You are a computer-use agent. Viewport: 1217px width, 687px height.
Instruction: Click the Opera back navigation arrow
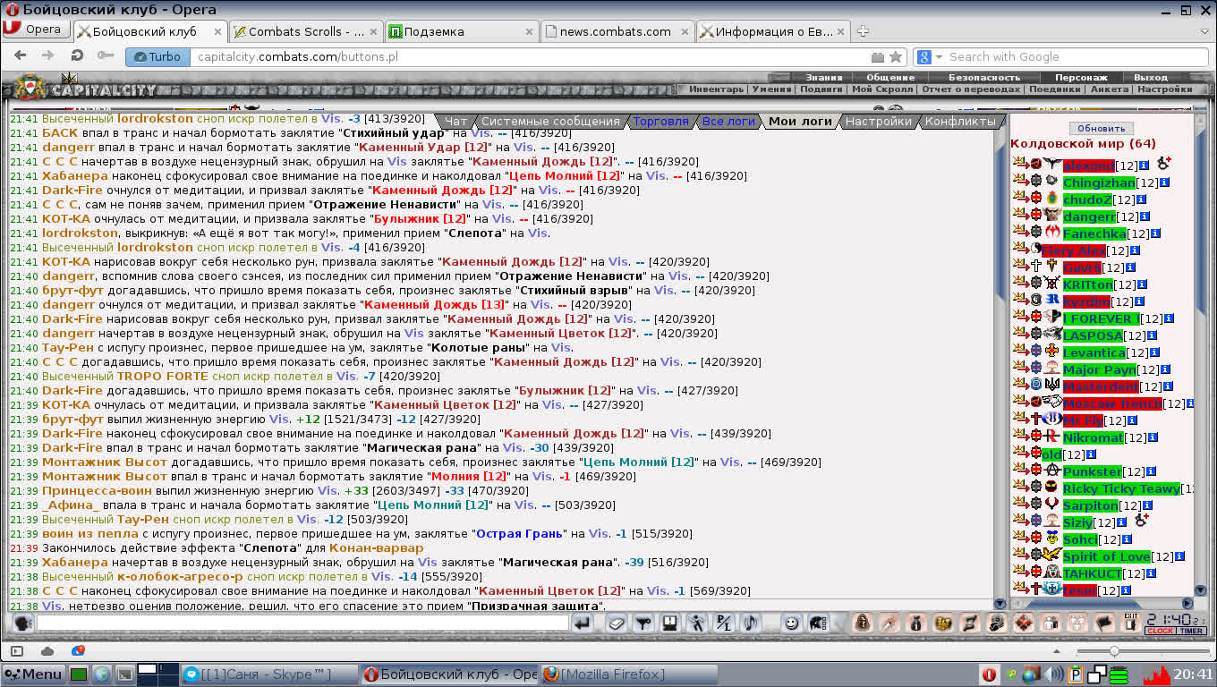pyautogui.click(x=20, y=56)
